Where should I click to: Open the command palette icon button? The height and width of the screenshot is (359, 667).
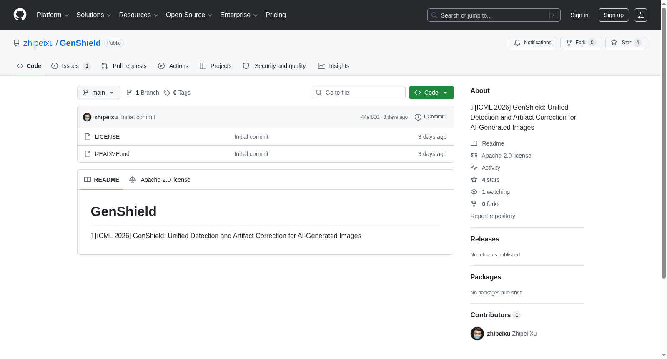point(640,15)
